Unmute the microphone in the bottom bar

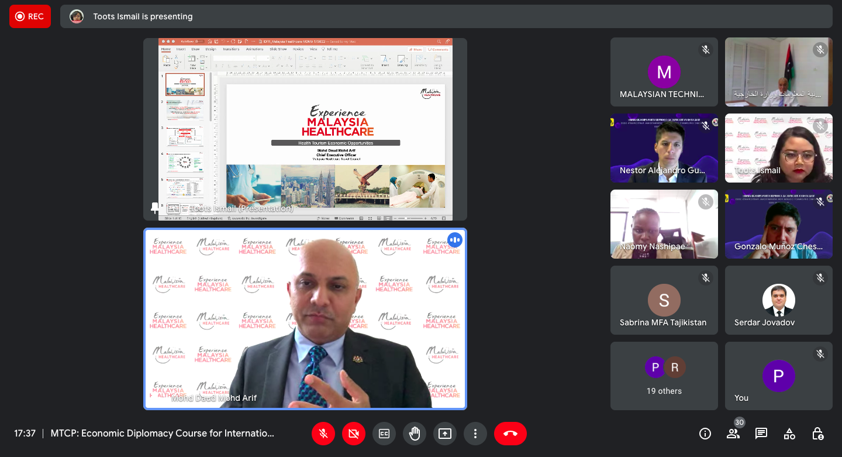323,434
